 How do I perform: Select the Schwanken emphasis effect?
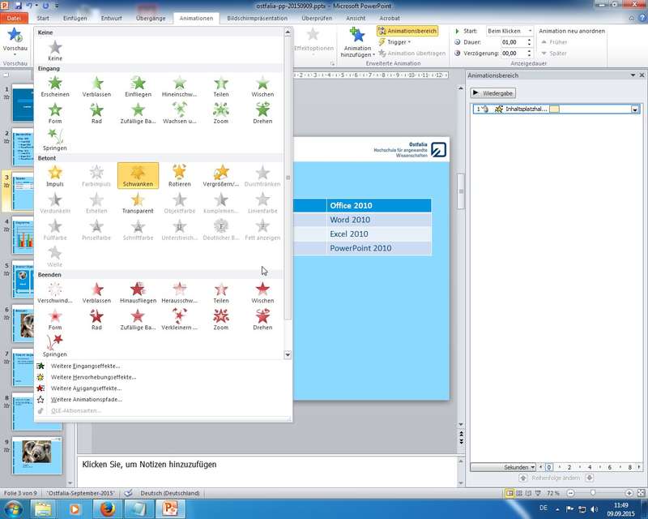[x=138, y=176]
